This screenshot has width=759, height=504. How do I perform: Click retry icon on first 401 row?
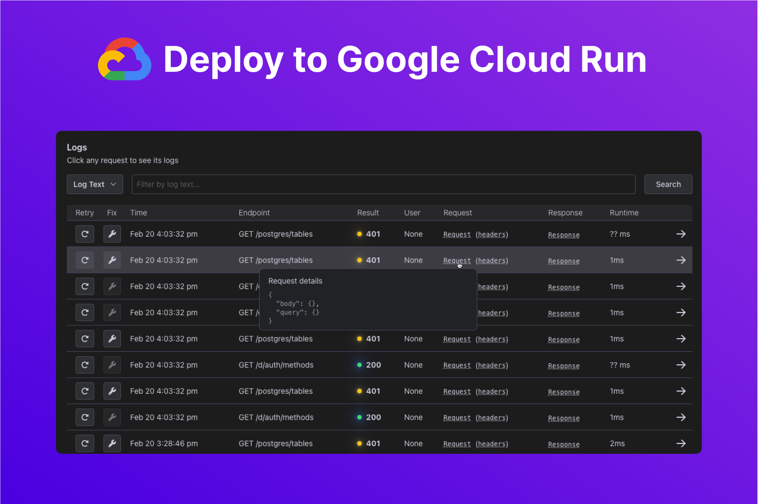point(85,234)
